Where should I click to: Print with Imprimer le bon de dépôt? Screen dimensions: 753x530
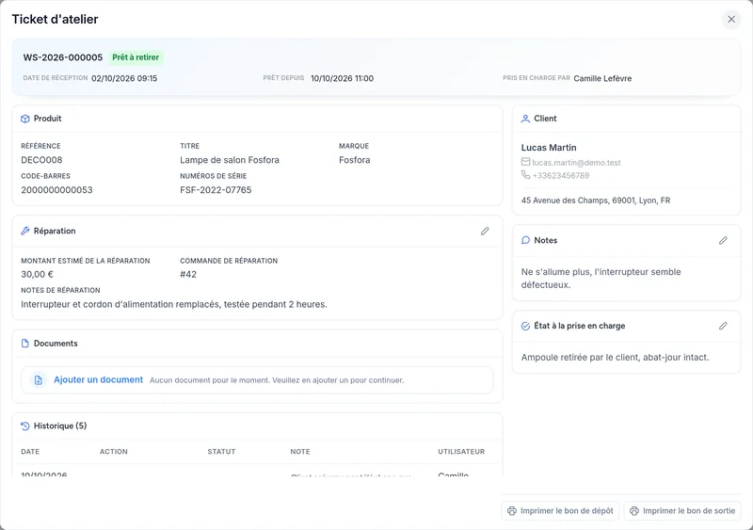(x=560, y=511)
